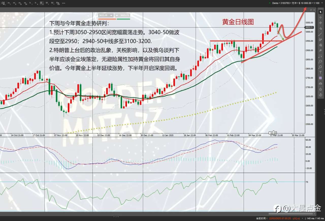Click the 黄金日线图 chart title text
This screenshot has width=325, height=221.
238,22
